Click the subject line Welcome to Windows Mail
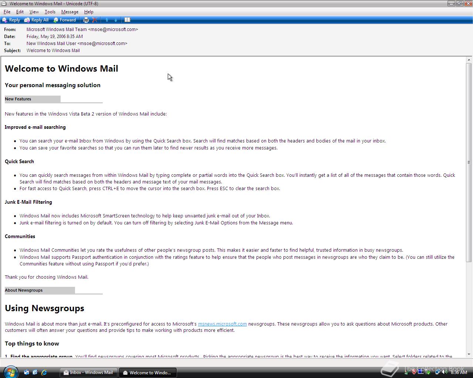Screen dimensions: 473x378 pyautogui.click(x=53, y=51)
